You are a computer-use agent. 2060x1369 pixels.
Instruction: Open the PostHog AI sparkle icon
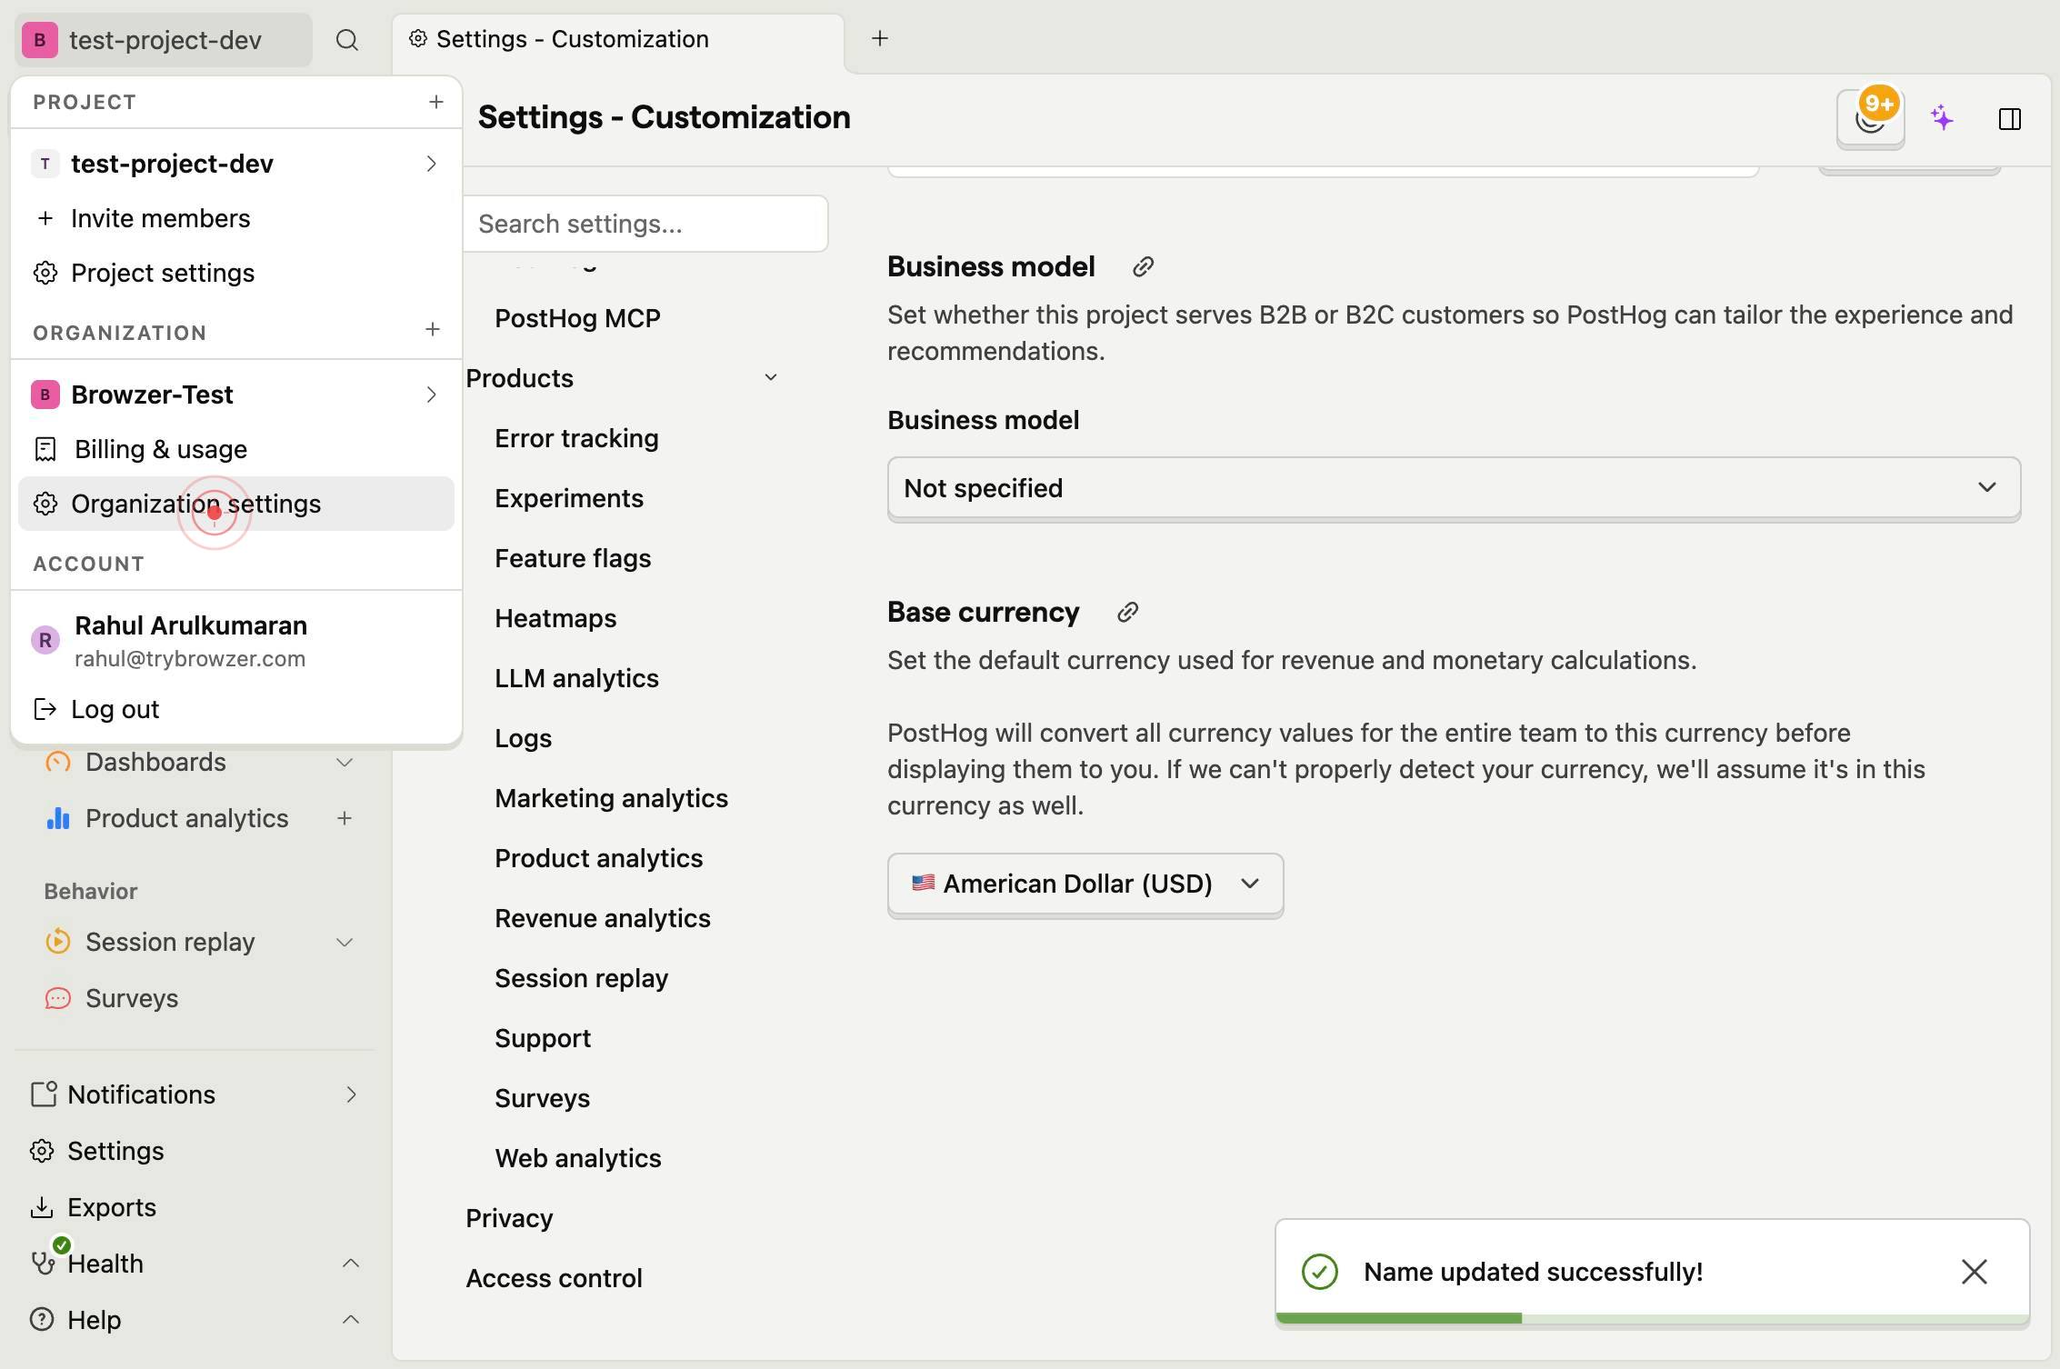click(x=1942, y=118)
